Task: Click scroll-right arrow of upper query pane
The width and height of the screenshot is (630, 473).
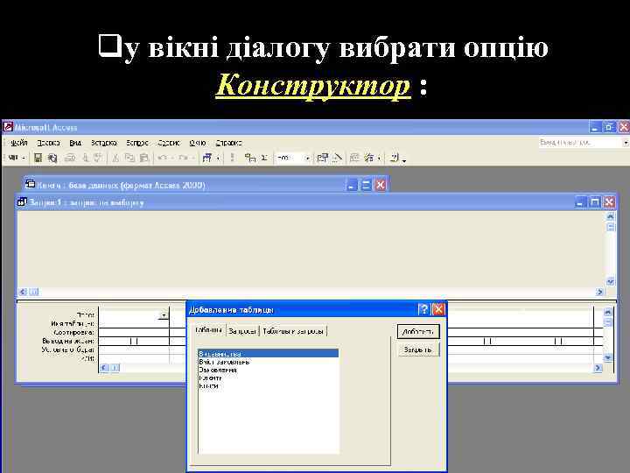Action: point(600,292)
